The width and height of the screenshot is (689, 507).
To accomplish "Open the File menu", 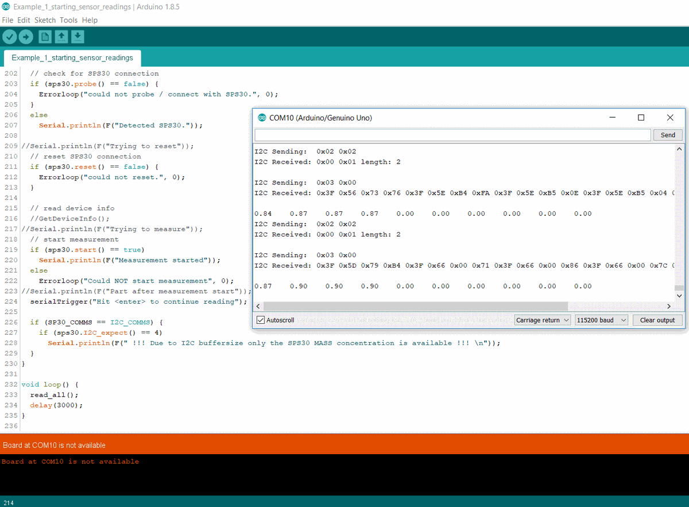I will pyautogui.click(x=7, y=20).
